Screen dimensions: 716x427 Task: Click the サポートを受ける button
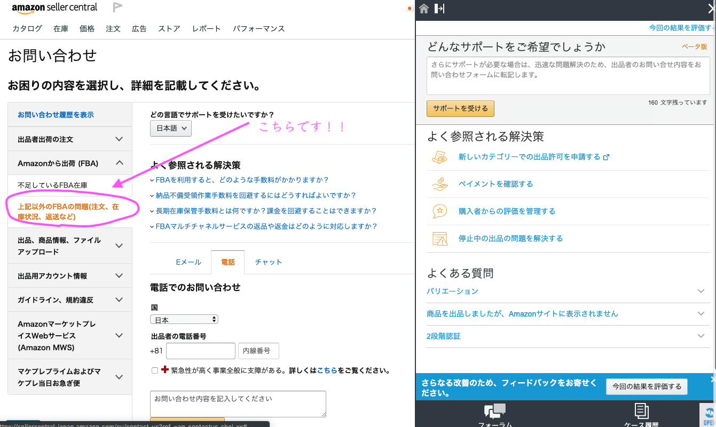click(x=460, y=108)
